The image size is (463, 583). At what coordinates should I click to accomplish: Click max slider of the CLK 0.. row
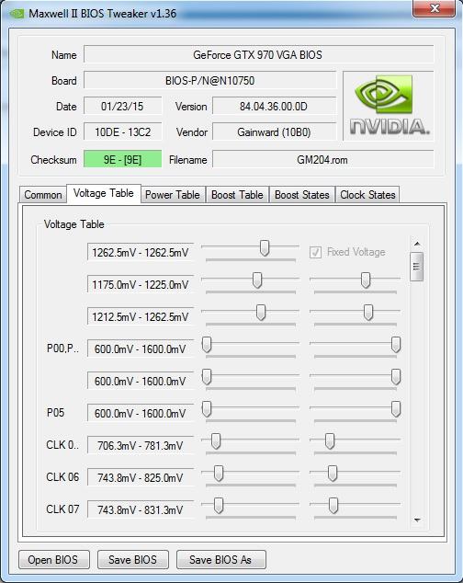330,441
